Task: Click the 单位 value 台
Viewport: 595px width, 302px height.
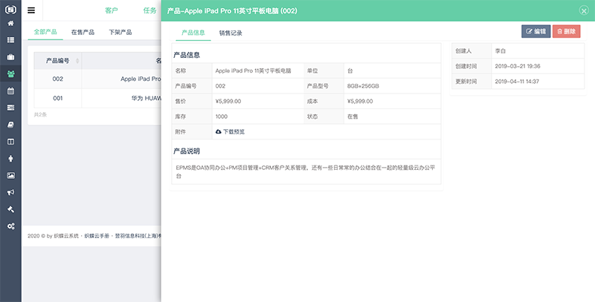Action: tap(350, 70)
